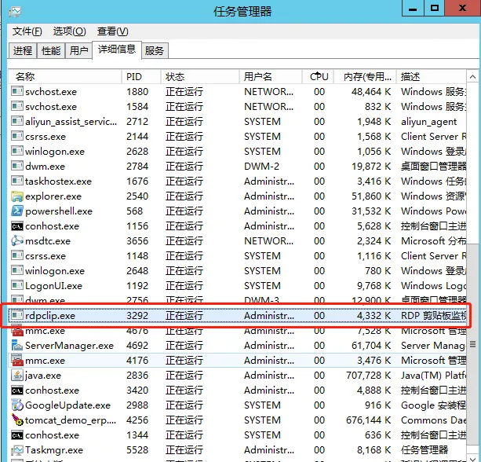Image resolution: width=481 pixels, height=462 pixels.
Task: Select the rdpclip.exe process name
Action: click(50, 316)
